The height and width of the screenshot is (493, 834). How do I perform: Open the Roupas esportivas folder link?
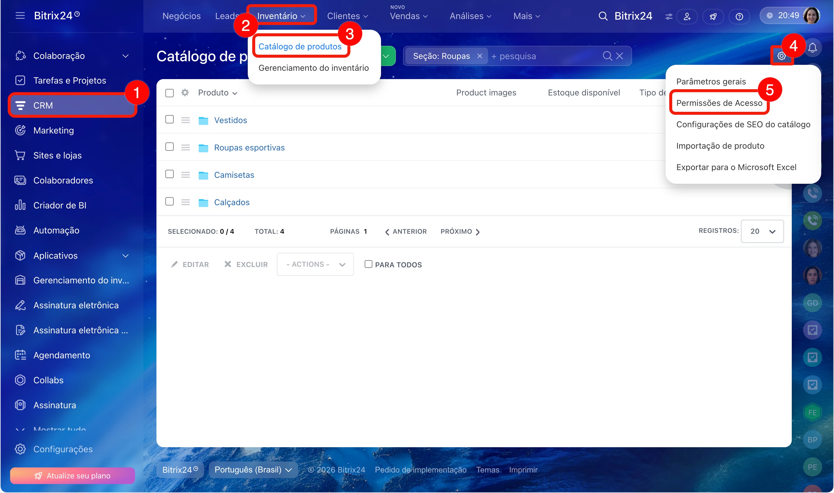(249, 147)
